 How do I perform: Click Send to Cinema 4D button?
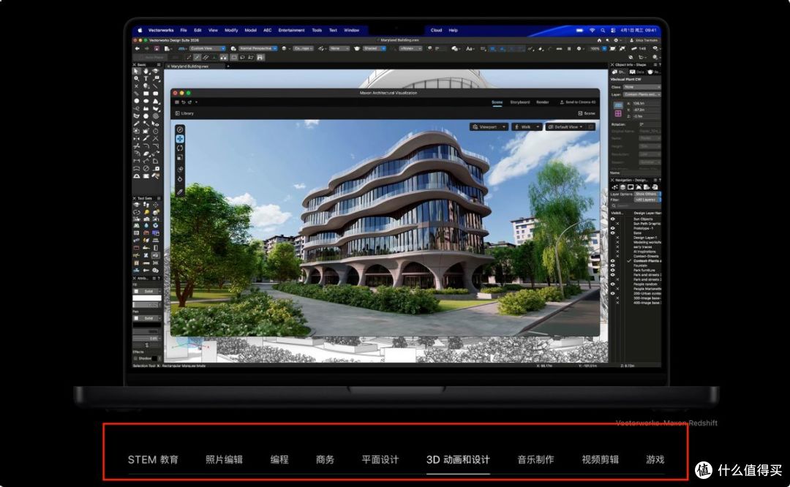click(x=578, y=102)
